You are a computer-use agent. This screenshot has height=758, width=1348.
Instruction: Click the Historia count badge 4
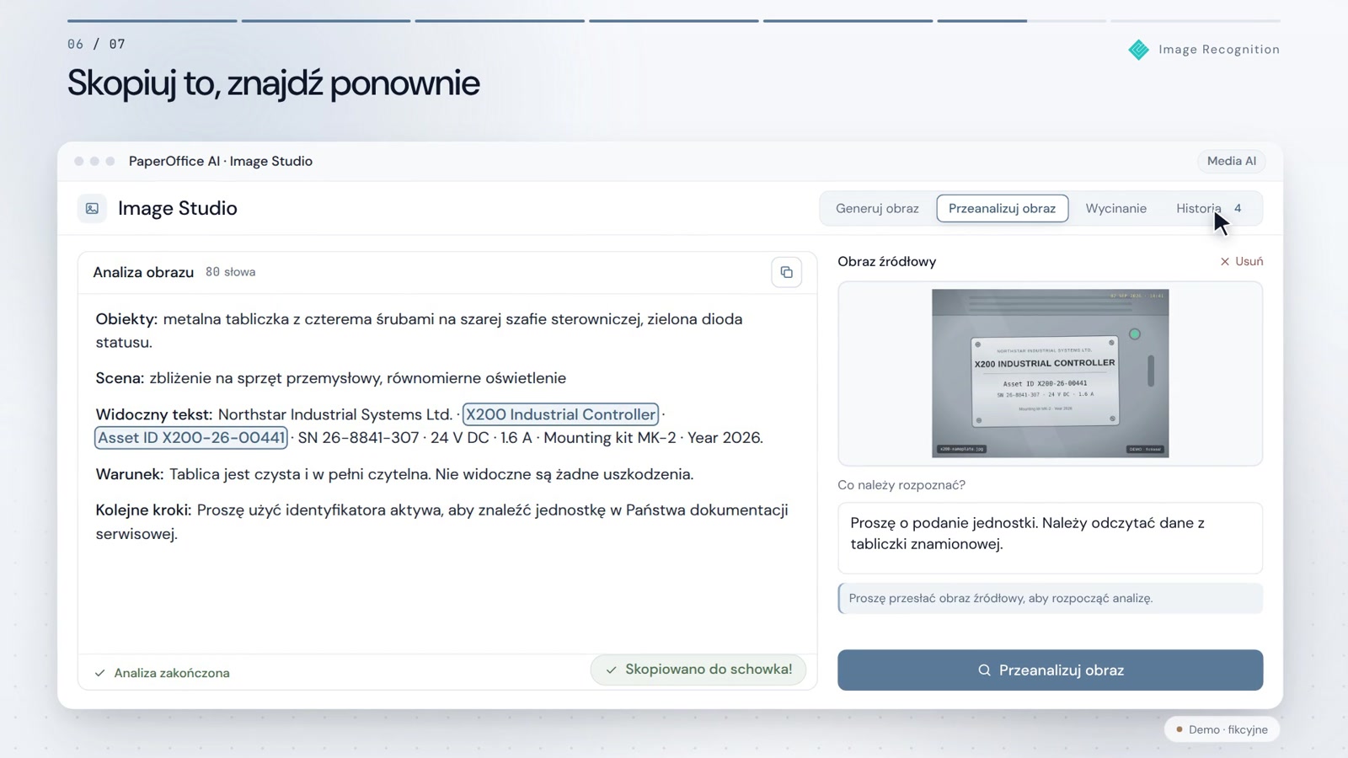coord(1238,208)
